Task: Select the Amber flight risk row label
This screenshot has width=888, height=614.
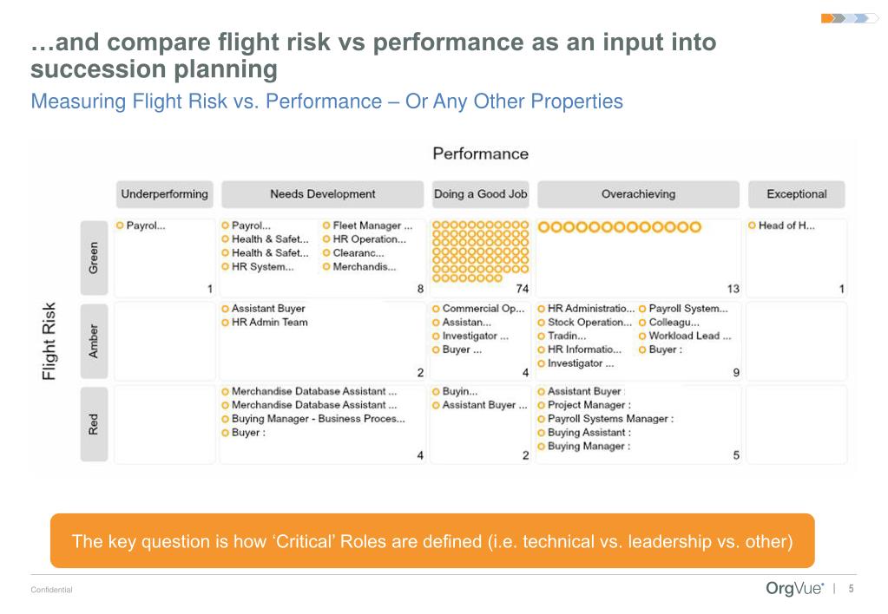Action: click(x=94, y=341)
